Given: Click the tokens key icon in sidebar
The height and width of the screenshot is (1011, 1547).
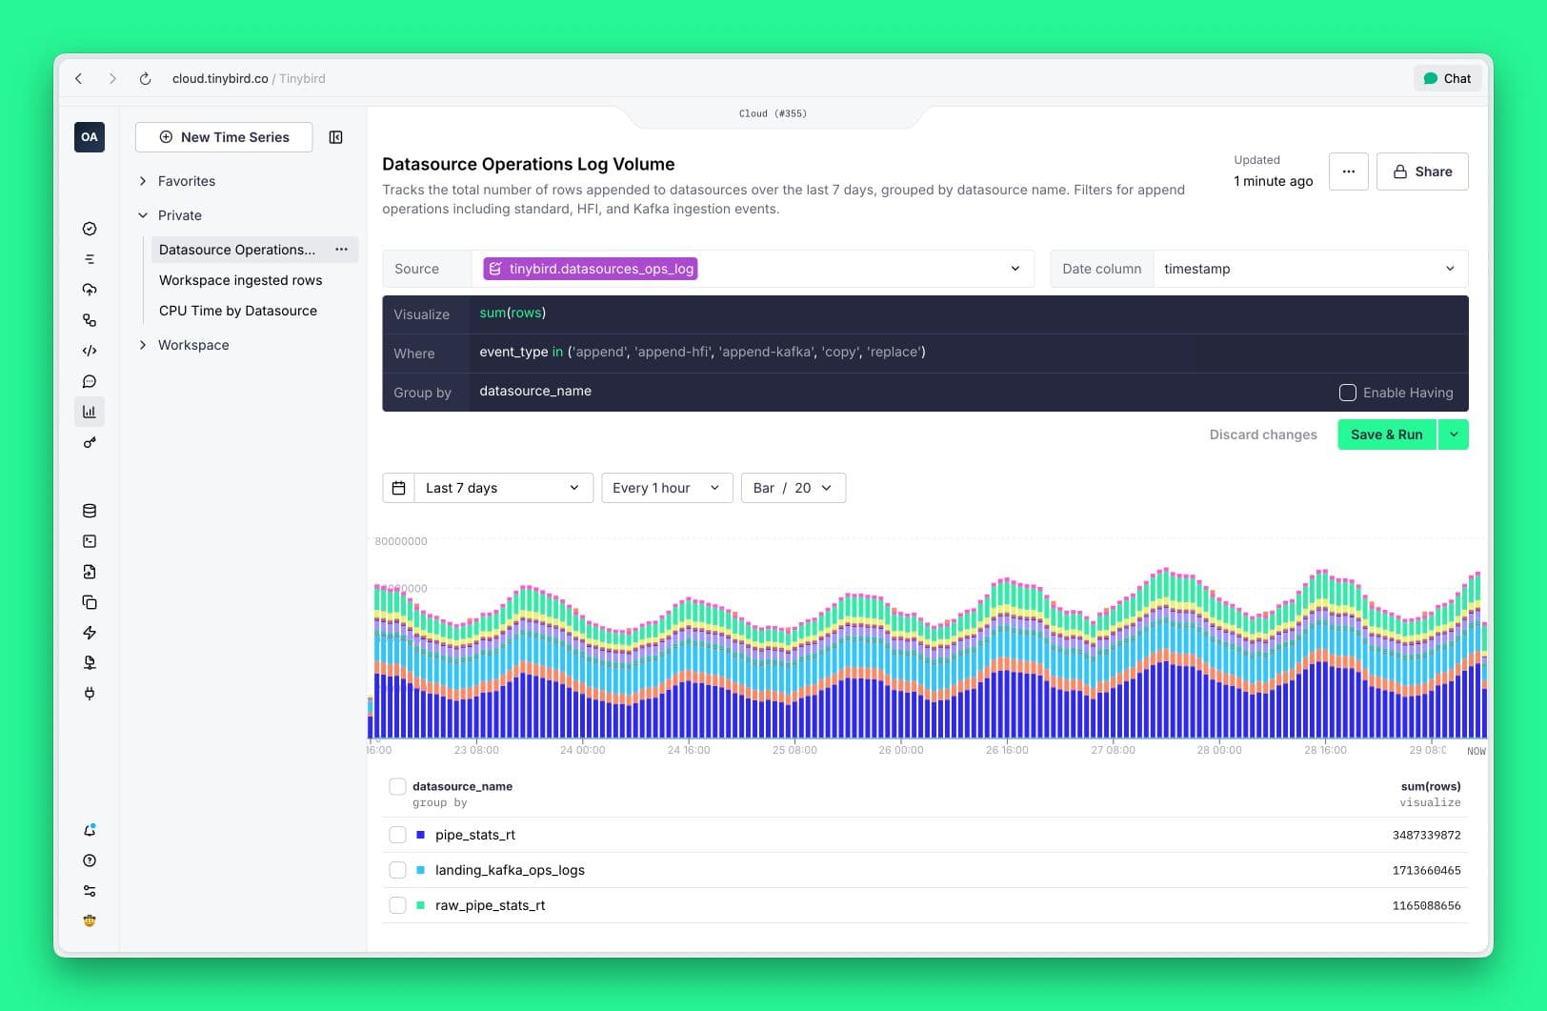Looking at the screenshot, I should tap(90, 442).
